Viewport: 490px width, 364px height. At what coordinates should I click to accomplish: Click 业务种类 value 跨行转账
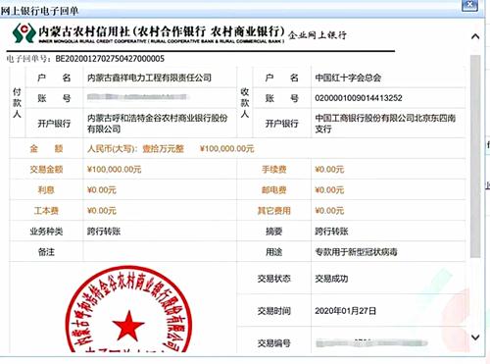pos(104,232)
